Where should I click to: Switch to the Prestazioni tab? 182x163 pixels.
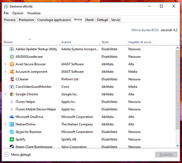pyautogui.click(x=26, y=20)
